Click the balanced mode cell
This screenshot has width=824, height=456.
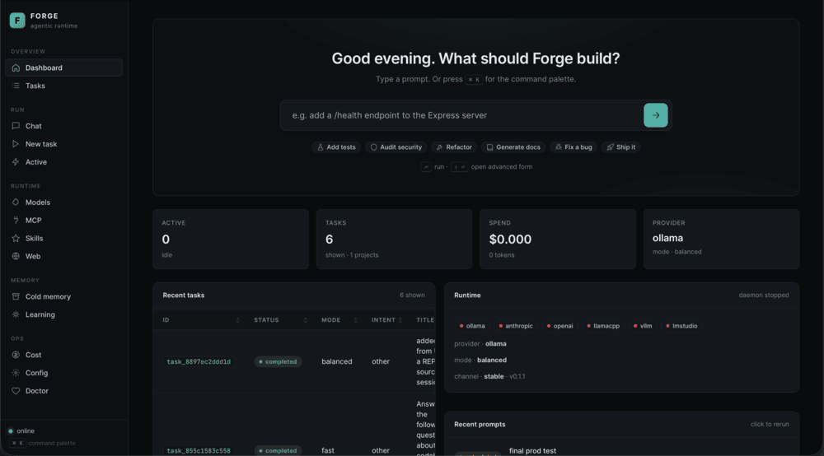pos(337,361)
